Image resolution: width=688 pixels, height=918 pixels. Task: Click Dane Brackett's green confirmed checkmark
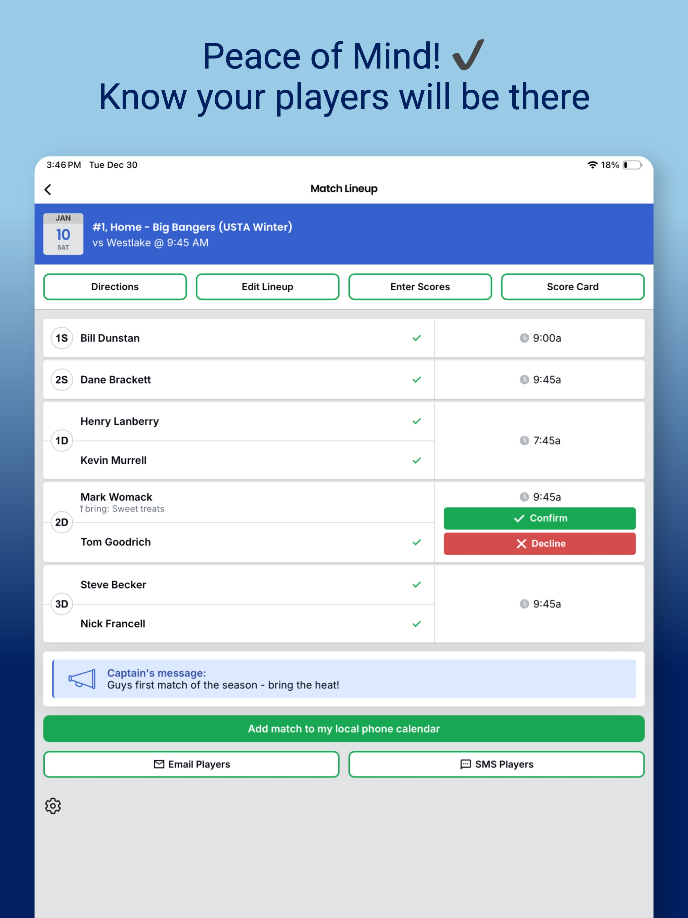point(417,379)
